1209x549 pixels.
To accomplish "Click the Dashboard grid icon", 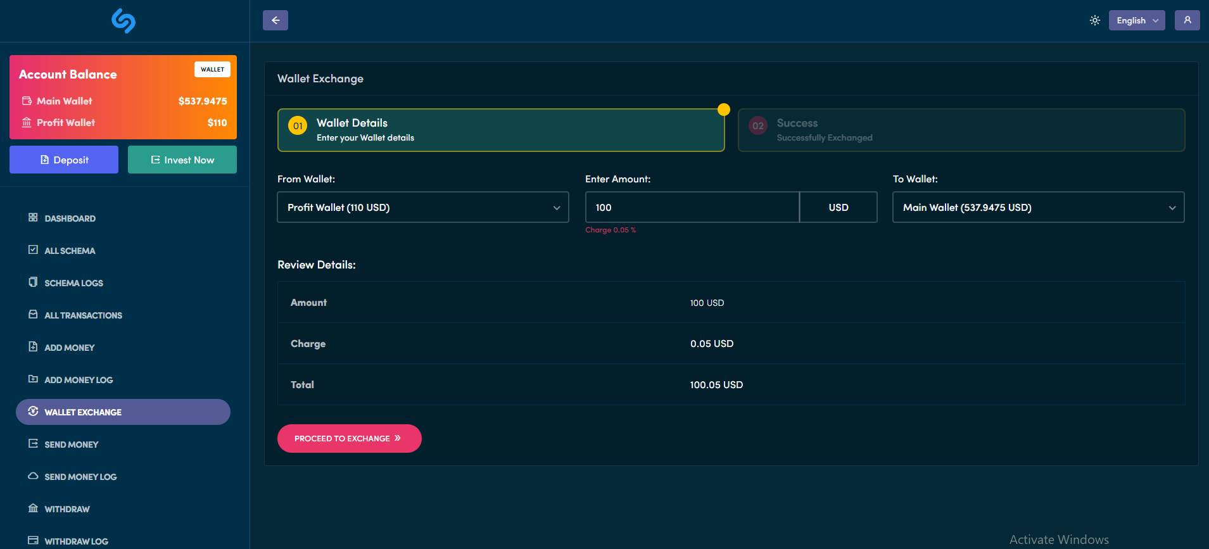I will click(33, 218).
